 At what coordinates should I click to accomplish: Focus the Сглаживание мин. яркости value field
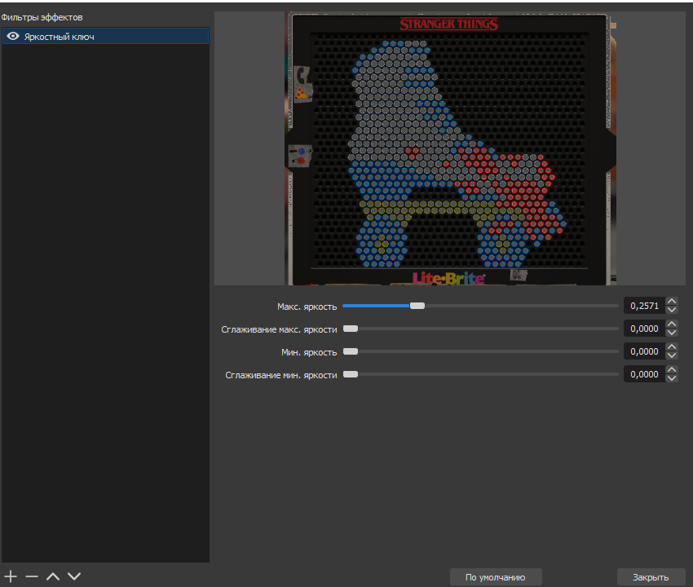[644, 374]
